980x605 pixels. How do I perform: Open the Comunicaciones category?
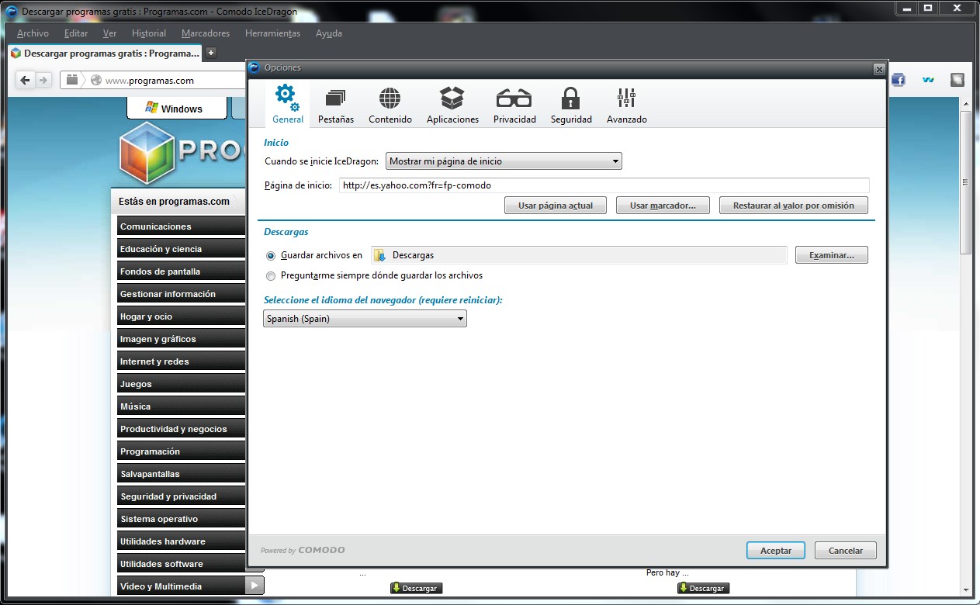[x=182, y=226]
